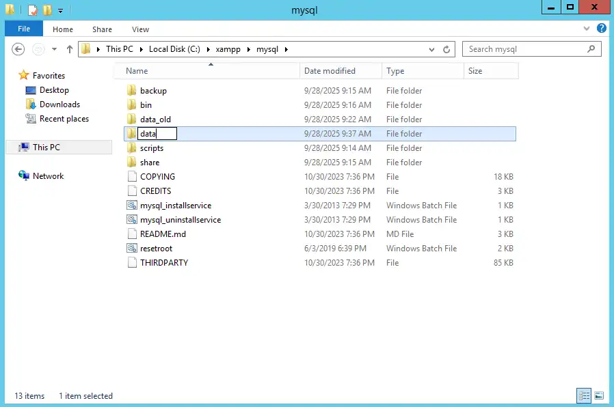This screenshot has width=614, height=407.
Task: Click the Refresh icon in the address bar
Action: [446, 49]
